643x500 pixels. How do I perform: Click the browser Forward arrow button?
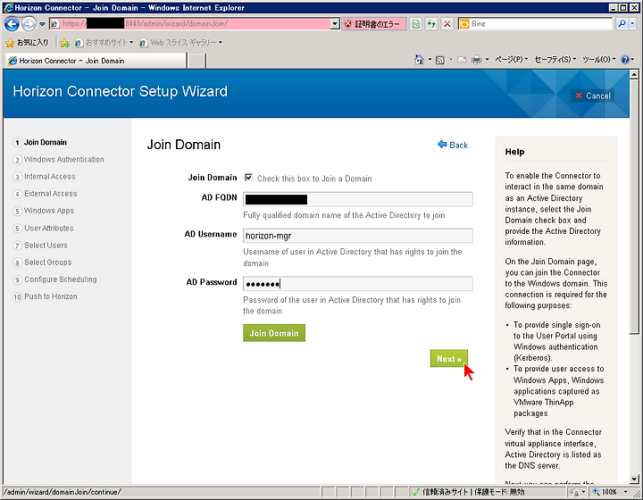tap(29, 24)
